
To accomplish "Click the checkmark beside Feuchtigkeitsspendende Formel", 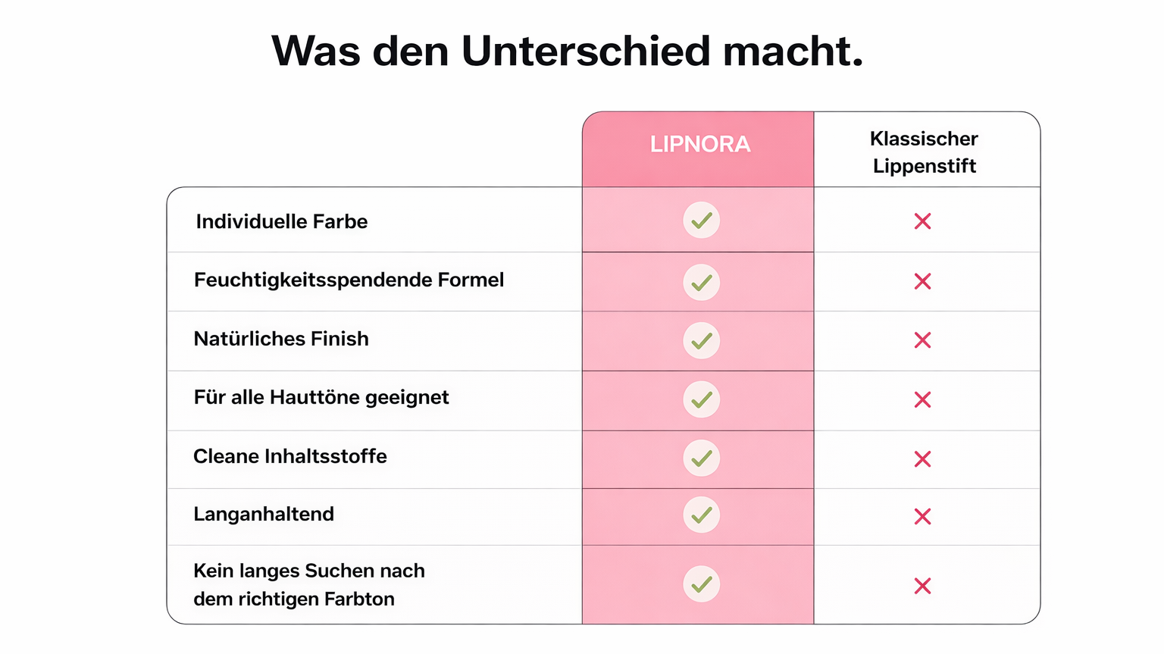I will click(701, 282).
